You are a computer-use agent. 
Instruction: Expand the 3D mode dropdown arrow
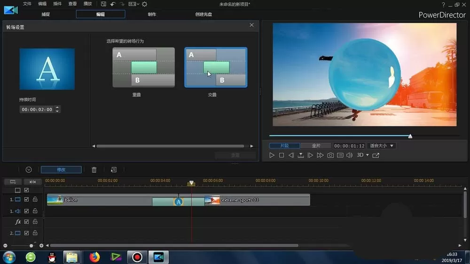pos(368,155)
